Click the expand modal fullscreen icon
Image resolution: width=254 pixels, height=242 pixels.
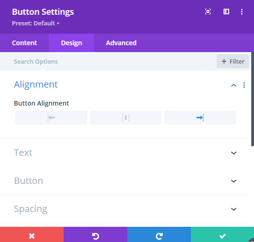(x=208, y=12)
